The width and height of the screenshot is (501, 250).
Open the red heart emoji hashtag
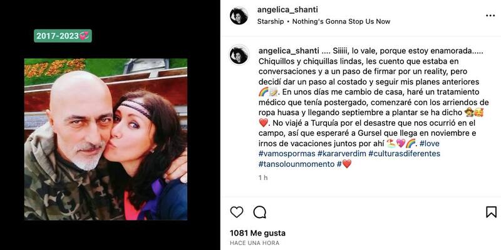tap(344, 164)
